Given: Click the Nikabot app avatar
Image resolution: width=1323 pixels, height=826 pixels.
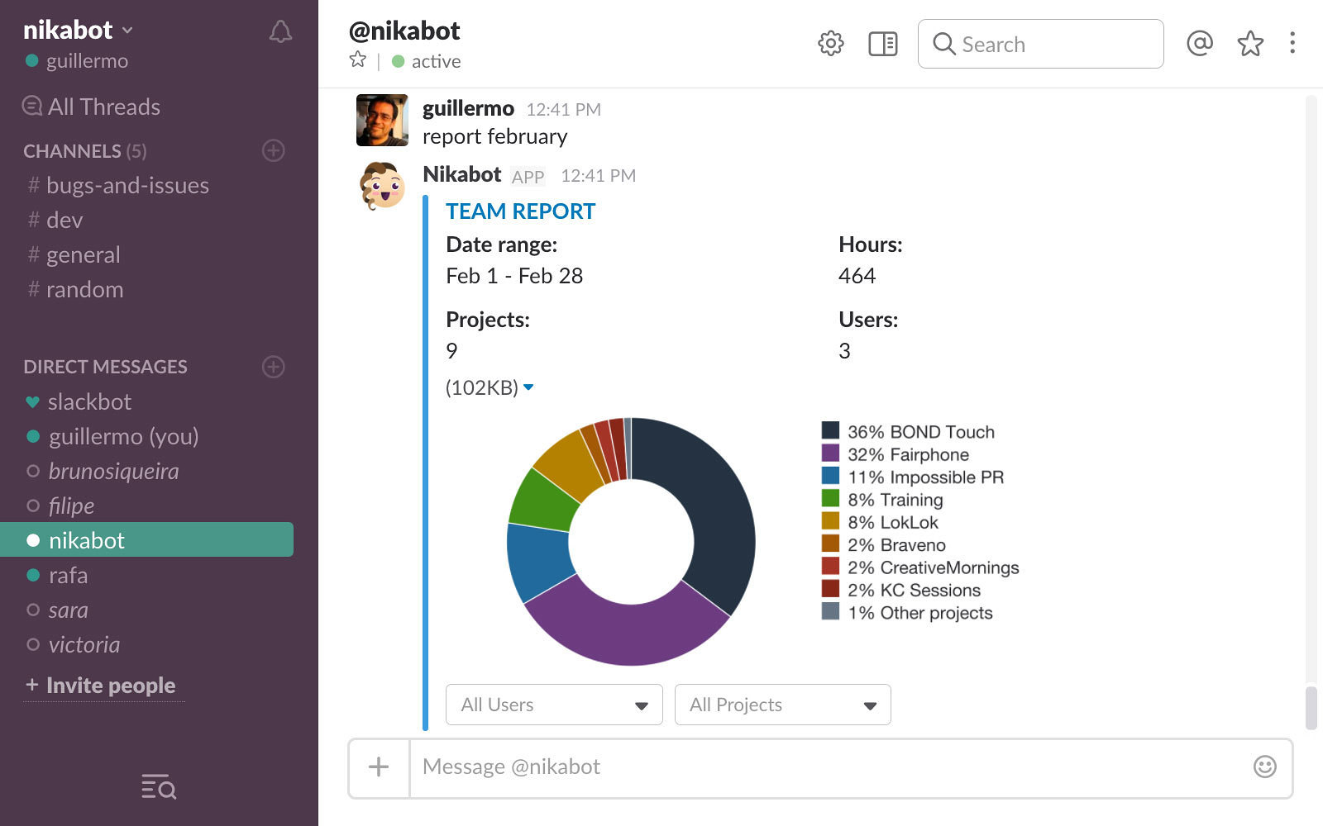Looking at the screenshot, I should [382, 186].
